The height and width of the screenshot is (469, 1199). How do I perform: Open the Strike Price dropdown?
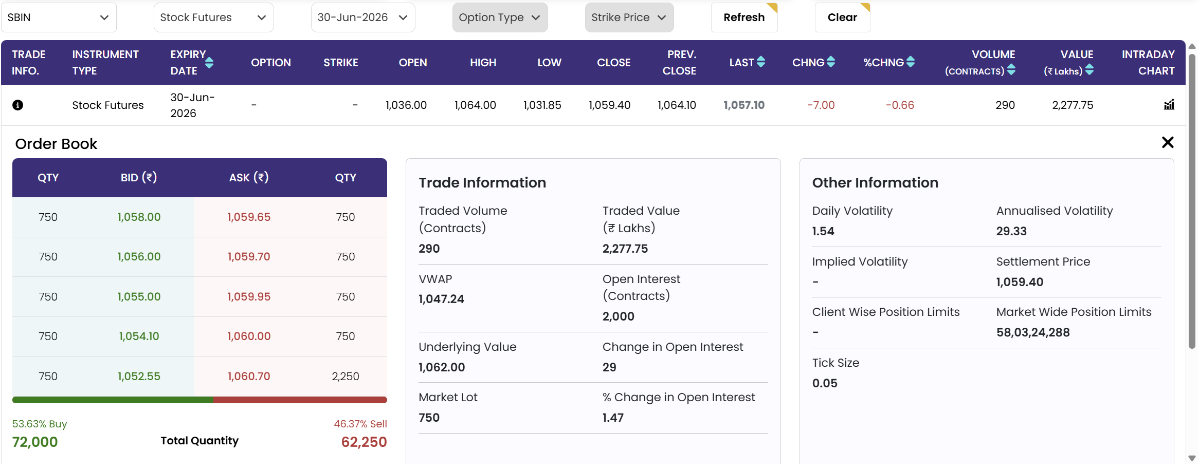[x=629, y=17]
